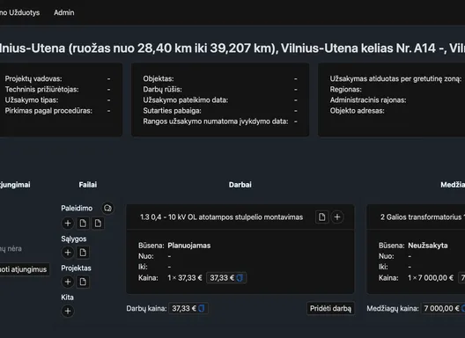Click the Užsakymo tipas label
Image resolution: width=465 pixels, height=338 pixels.
[x=32, y=100]
